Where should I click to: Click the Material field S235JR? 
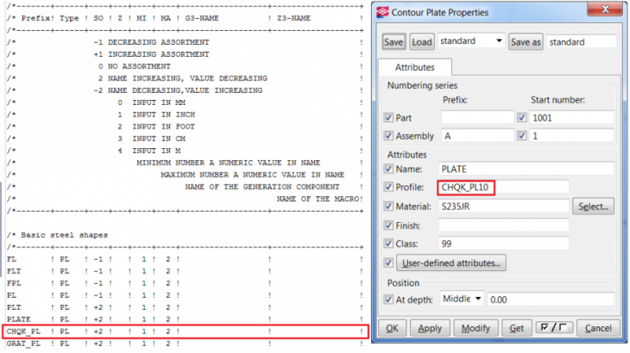click(503, 207)
